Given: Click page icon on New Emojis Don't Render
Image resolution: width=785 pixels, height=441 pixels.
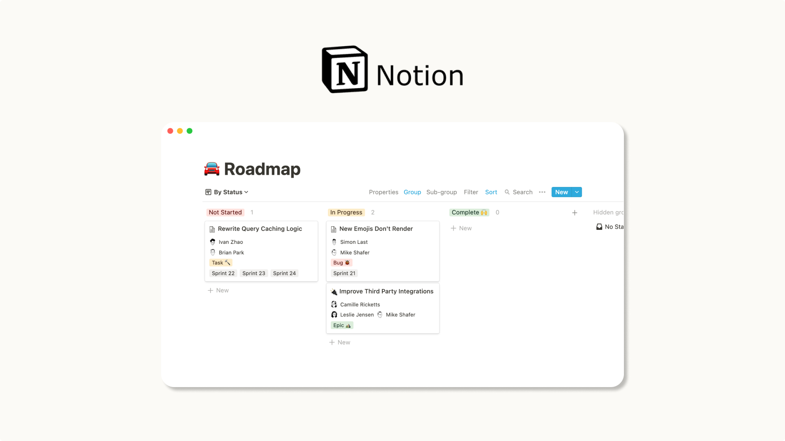Looking at the screenshot, I should point(334,229).
